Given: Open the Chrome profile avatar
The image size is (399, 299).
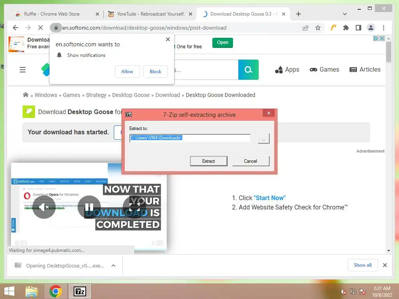Looking at the screenshot, I should (x=371, y=28).
